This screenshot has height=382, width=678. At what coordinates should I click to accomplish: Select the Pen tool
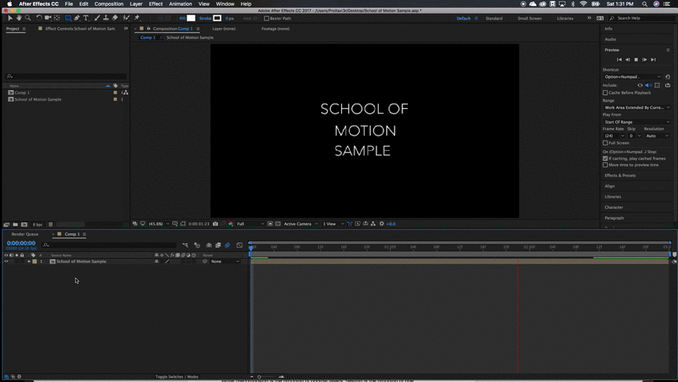coord(77,18)
